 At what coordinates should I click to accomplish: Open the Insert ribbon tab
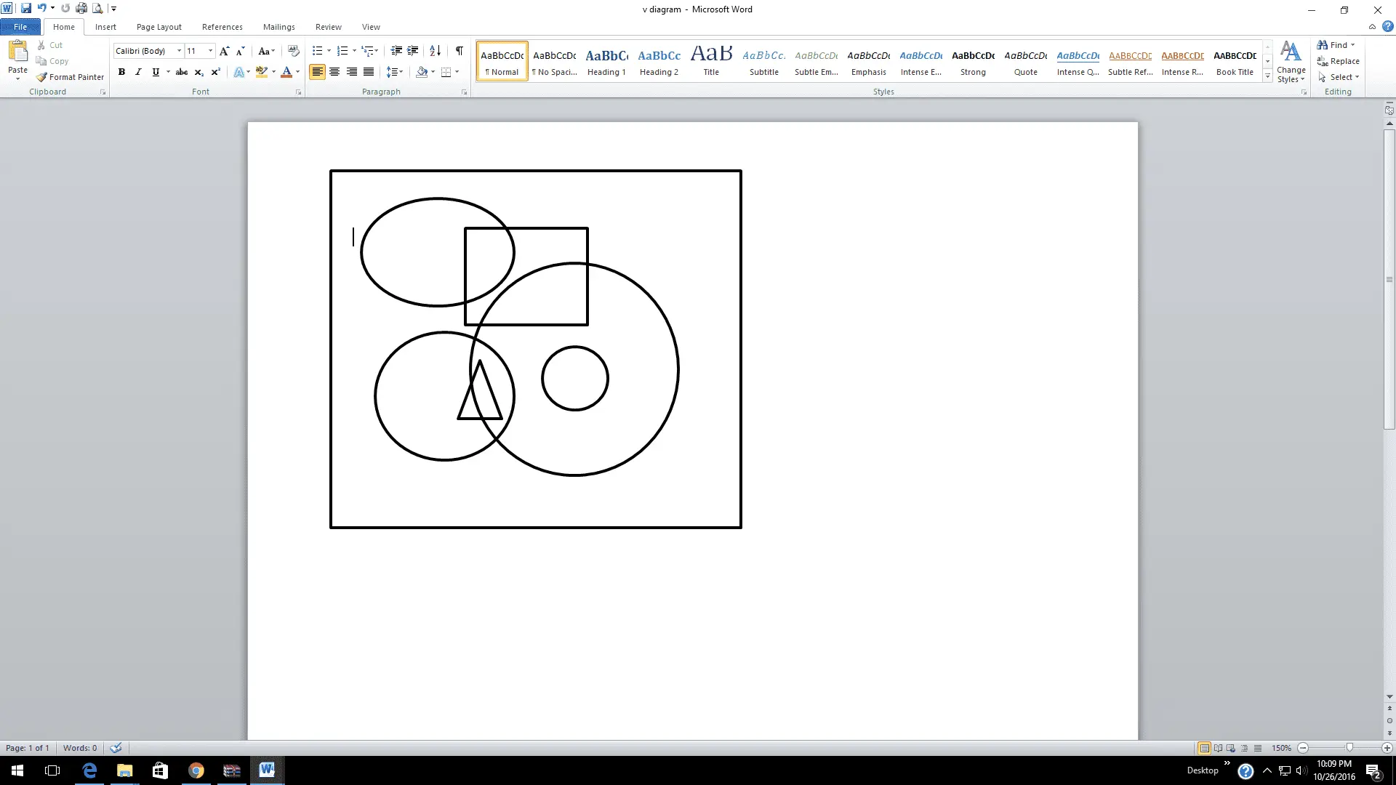tap(105, 27)
